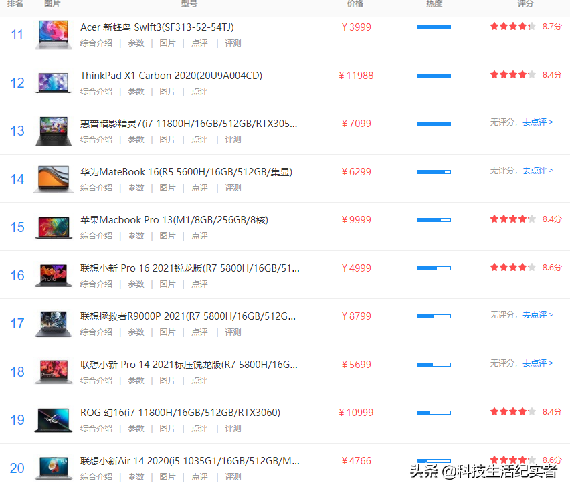
Task: Open 点评 under 联想小新 Pro 14
Action: pyautogui.click(x=199, y=380)
